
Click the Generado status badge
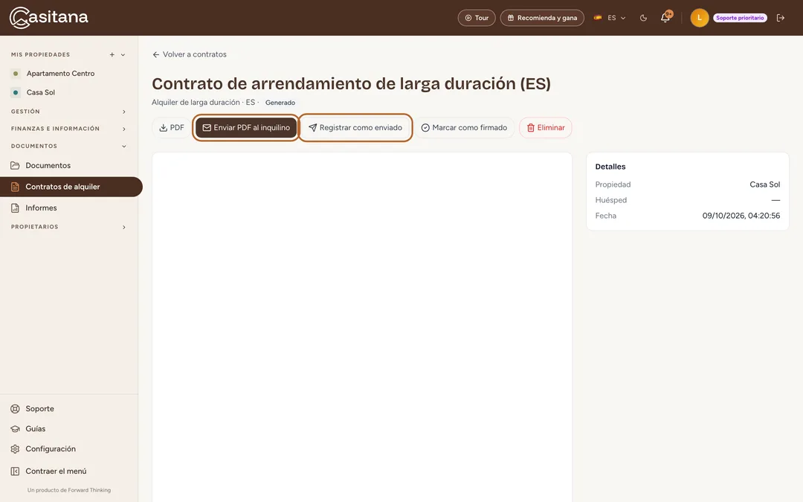(x=280, y=103)
